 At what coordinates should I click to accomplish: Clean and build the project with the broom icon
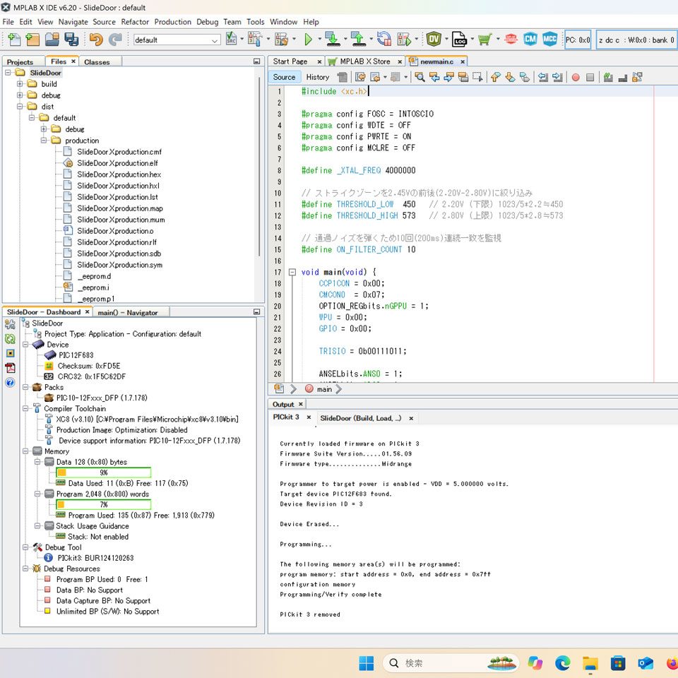281,40
